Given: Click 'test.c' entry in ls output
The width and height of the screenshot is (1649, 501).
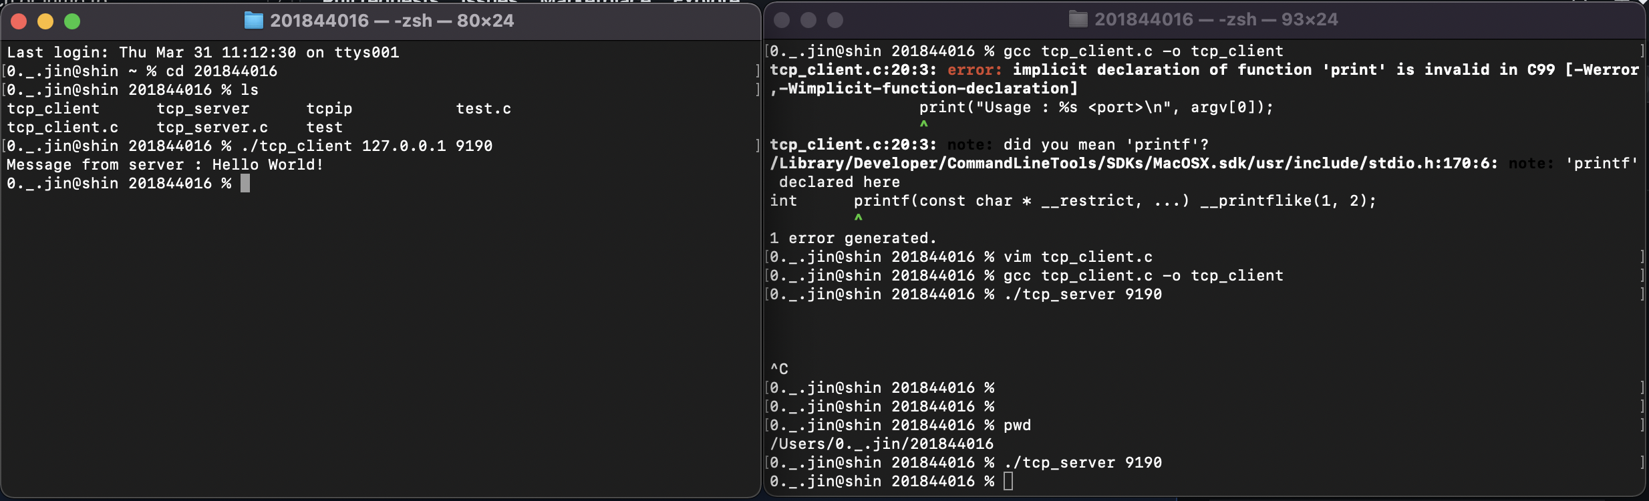Looking at the screenshot, I should pos(484,108).
